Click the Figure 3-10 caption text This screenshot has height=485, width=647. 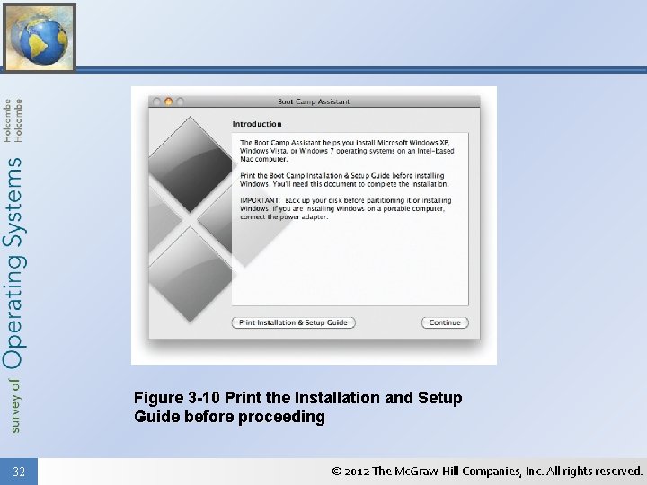298,407
